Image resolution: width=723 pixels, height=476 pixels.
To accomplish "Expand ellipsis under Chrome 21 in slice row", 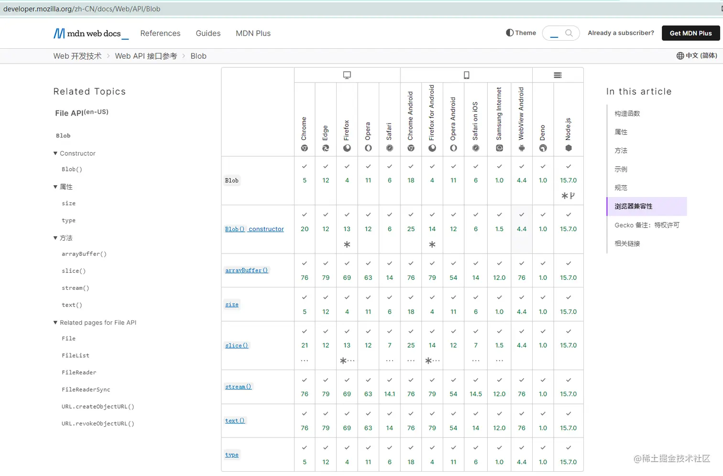I will [305, 361].
